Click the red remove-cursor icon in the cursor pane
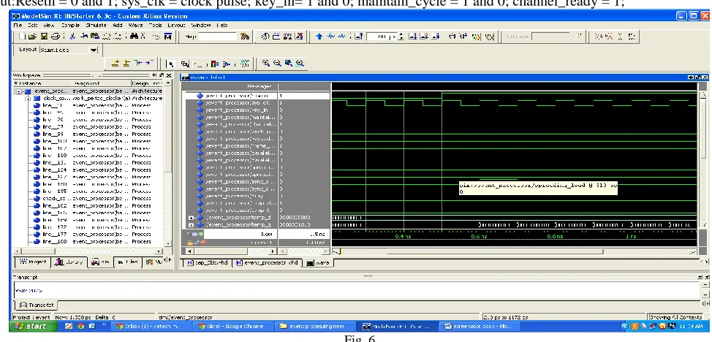 pyautogui.click(x=203, y=243)
